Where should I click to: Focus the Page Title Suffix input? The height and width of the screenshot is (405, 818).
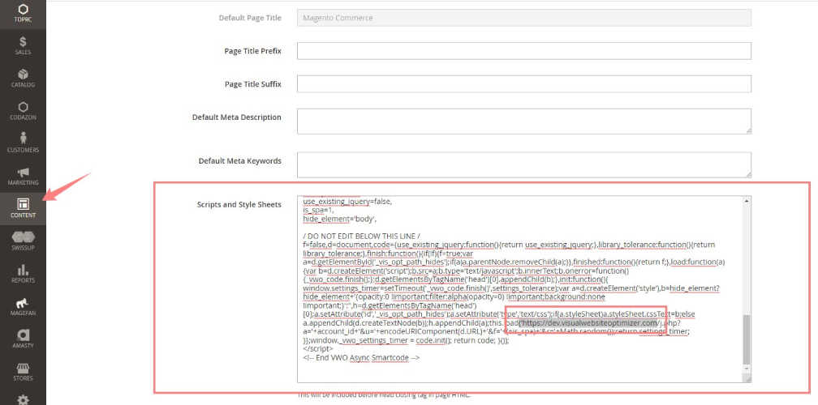[523, 84]
